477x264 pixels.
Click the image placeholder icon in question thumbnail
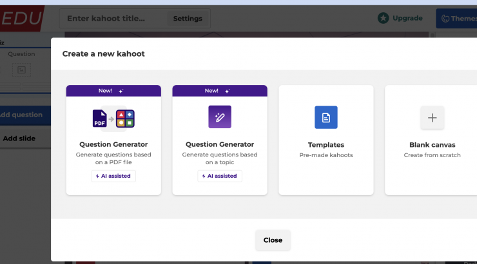pyautogui.click(x=21, y=70)
